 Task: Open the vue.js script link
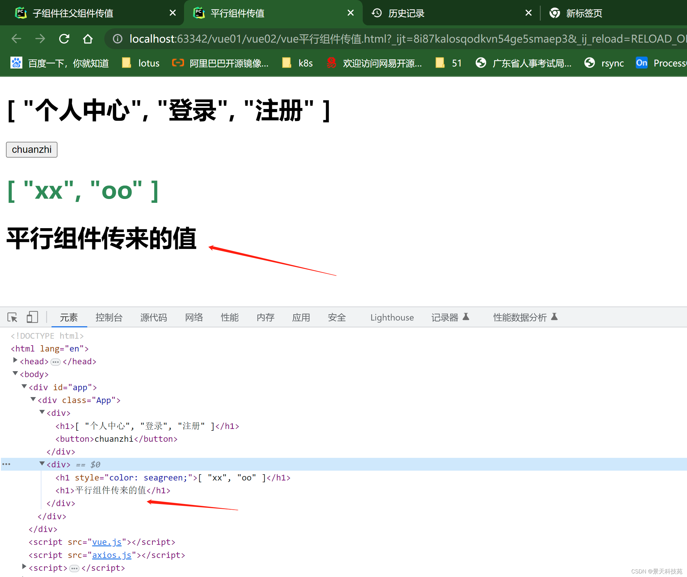pyautogui.click(x=107, y=542)
